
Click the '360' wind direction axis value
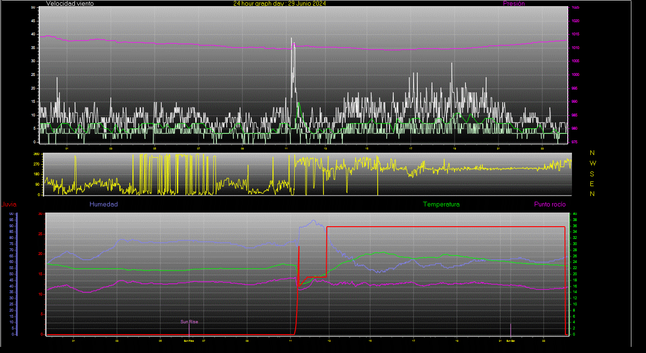tap(36, 154)
